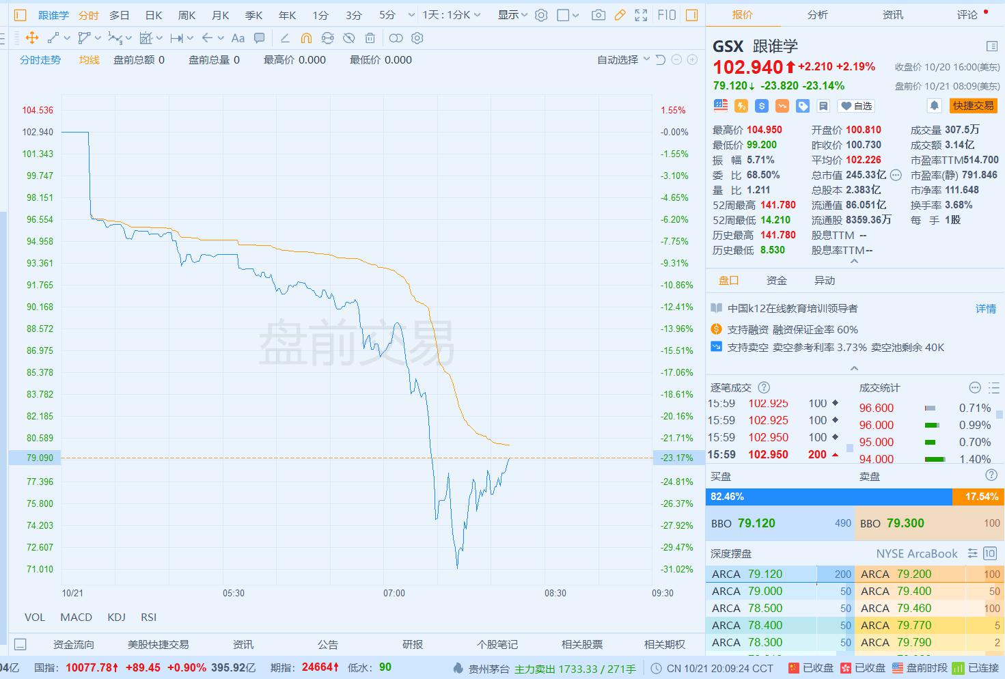Add GSX to 自选 watchlist
The height and width of the screenshot is (679, 1005).
coord(857,106)
